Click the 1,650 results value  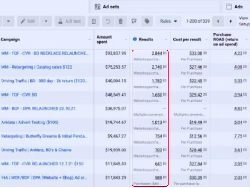coord(157,95)
